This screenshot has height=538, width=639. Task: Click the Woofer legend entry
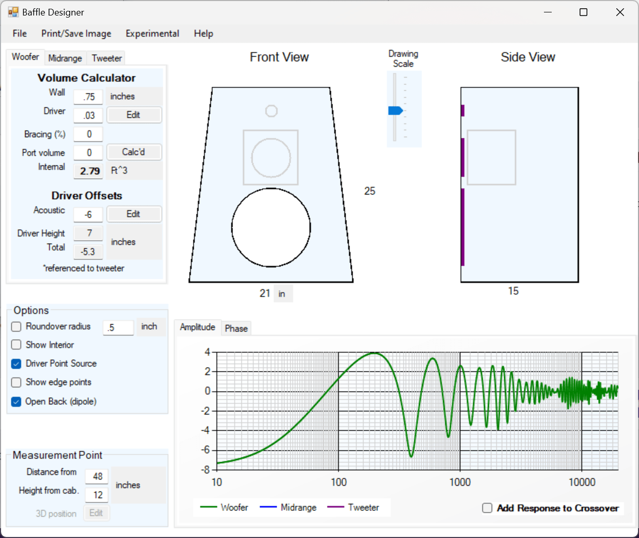point(224,508)
